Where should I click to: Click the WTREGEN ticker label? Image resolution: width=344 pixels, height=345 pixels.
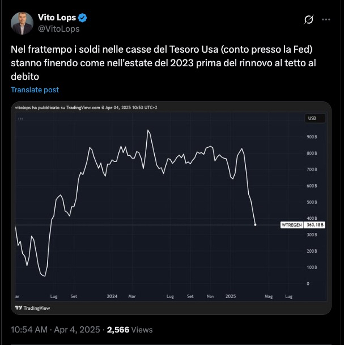point(292,225)
